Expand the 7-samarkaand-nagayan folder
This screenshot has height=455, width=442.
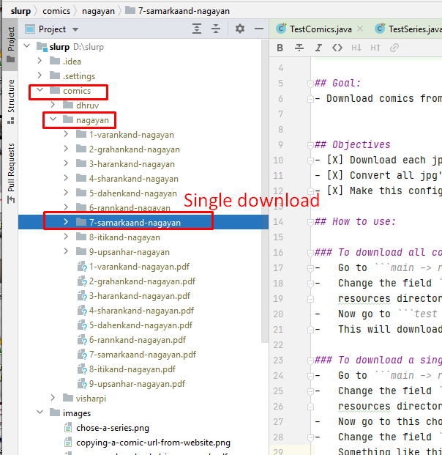pos(66,222)
